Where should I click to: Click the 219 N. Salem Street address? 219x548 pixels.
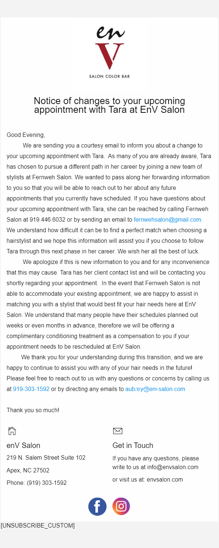click(46, 458)
